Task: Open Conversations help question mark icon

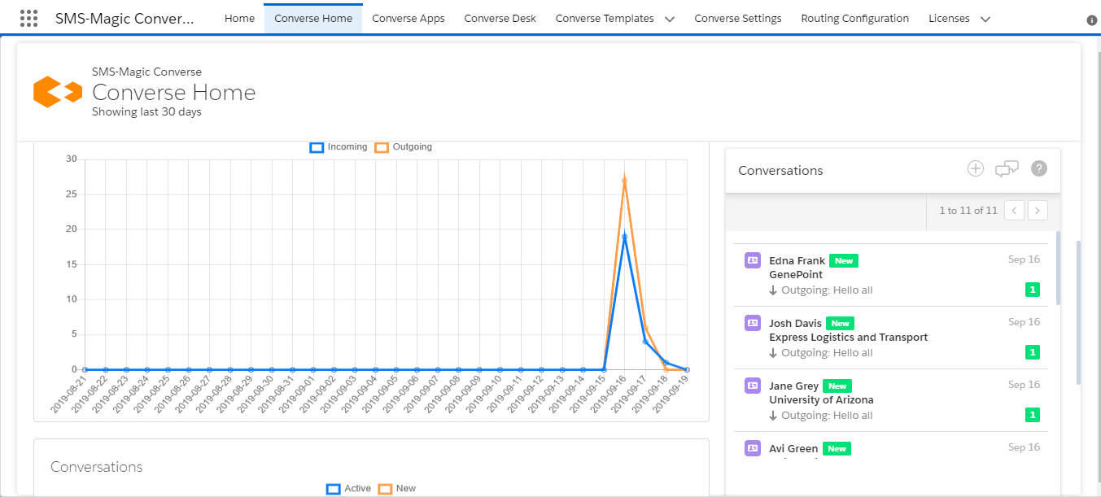Action: pos(1038,168)
